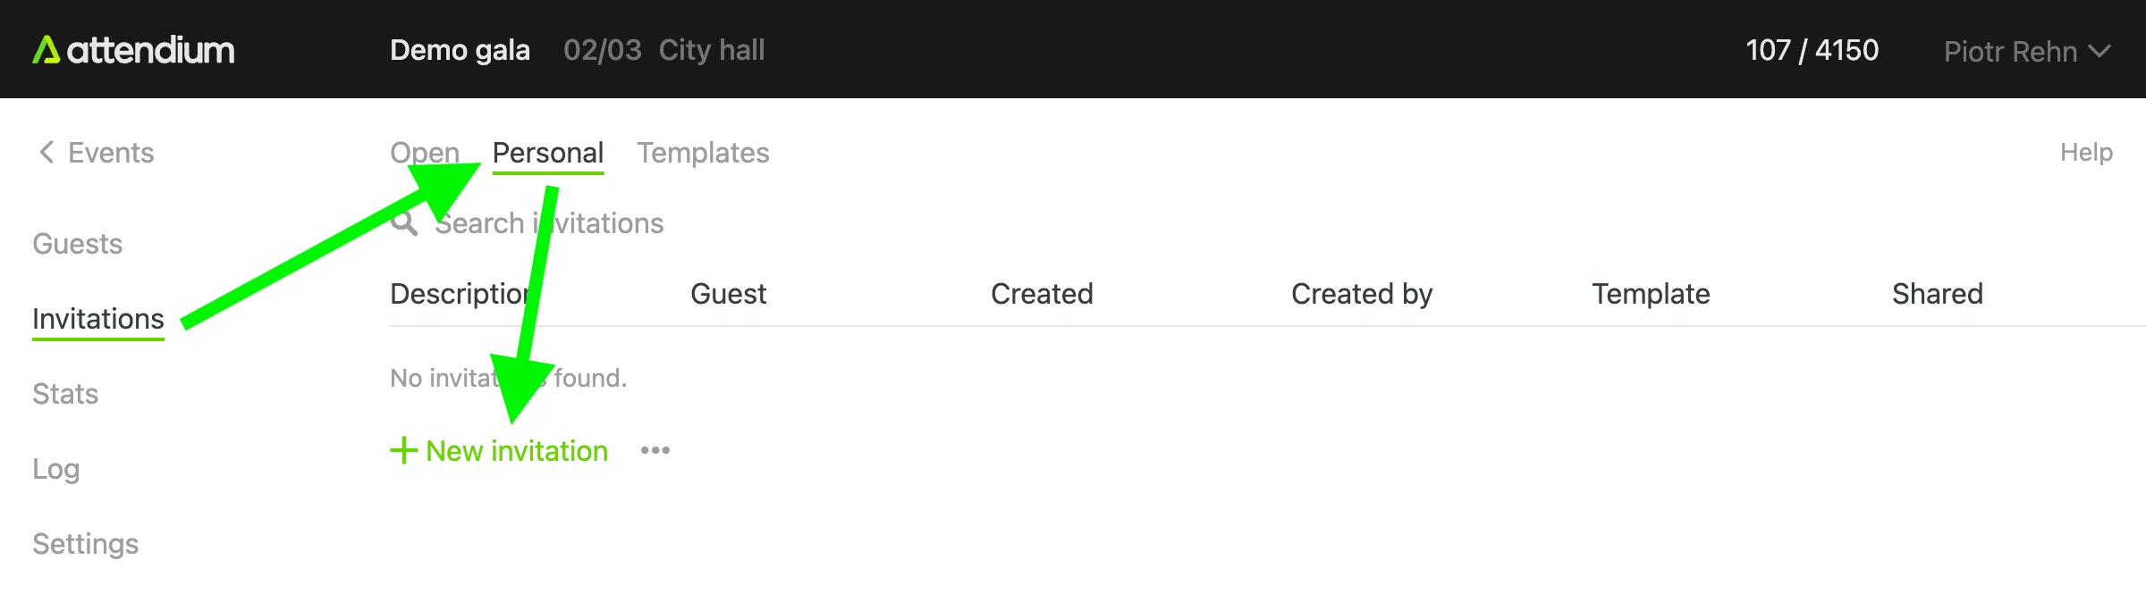Go to event Settings
This screenshot has height=602, width=2146.
[x=85, y=544]
